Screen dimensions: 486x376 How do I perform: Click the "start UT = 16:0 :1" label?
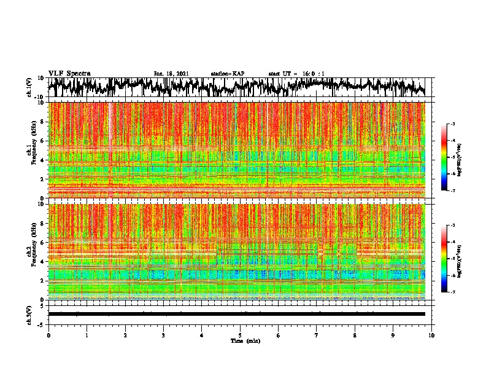pos(296,74)
